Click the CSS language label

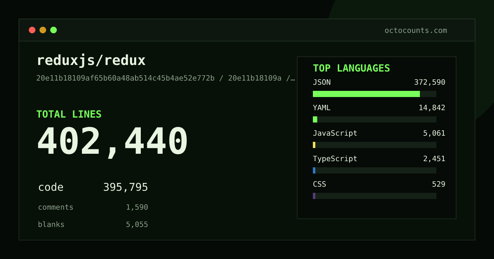coord(319,184)
